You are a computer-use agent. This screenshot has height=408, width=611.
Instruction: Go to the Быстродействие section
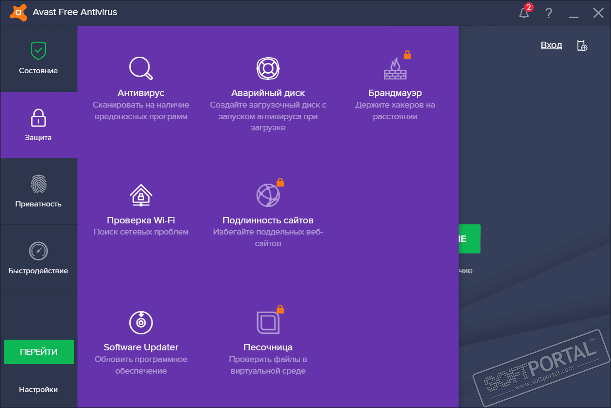(x=38, y=258)
